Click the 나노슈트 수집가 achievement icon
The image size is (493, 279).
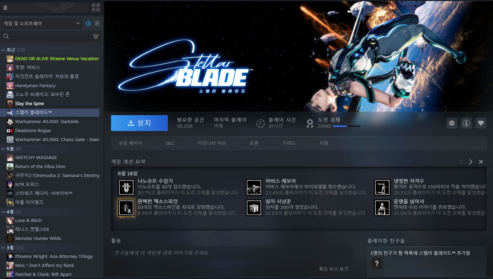click(126, 187)
